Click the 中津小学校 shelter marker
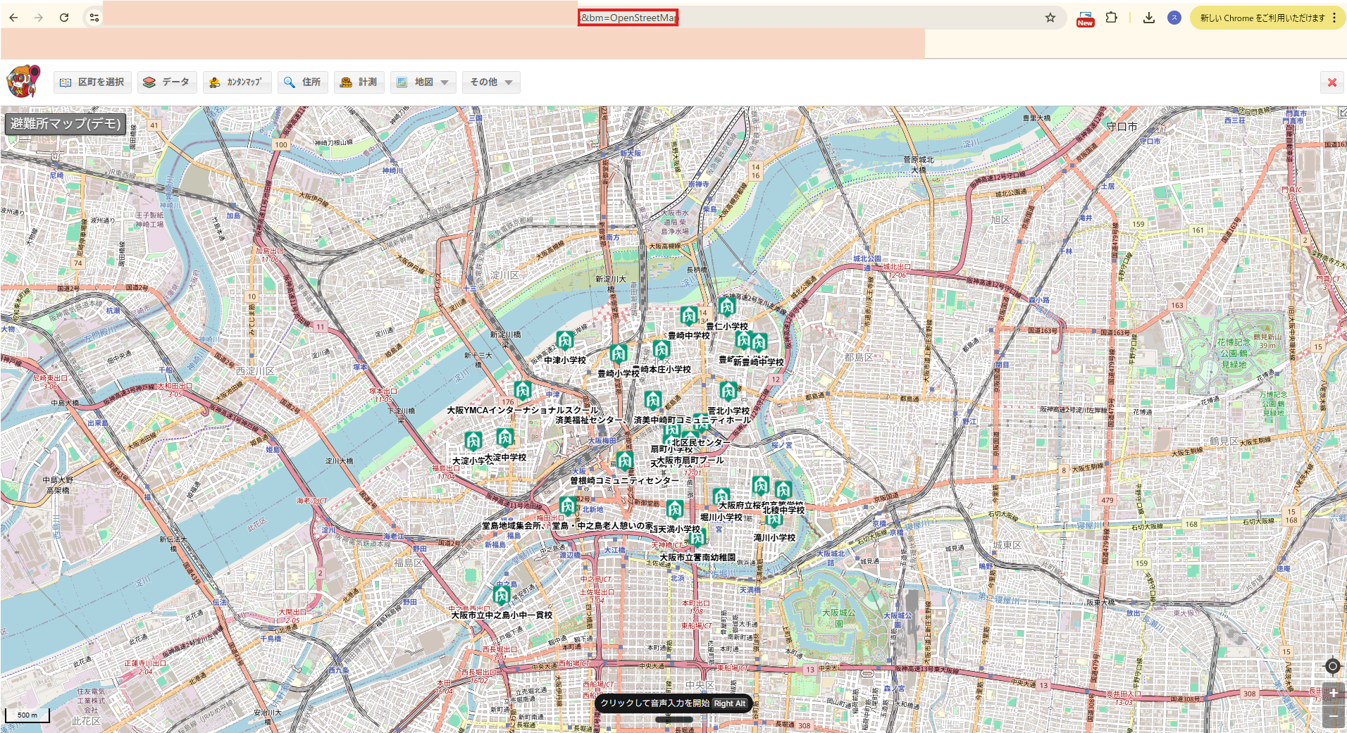Screen dimensions: 1347x733 pos(564,341)
